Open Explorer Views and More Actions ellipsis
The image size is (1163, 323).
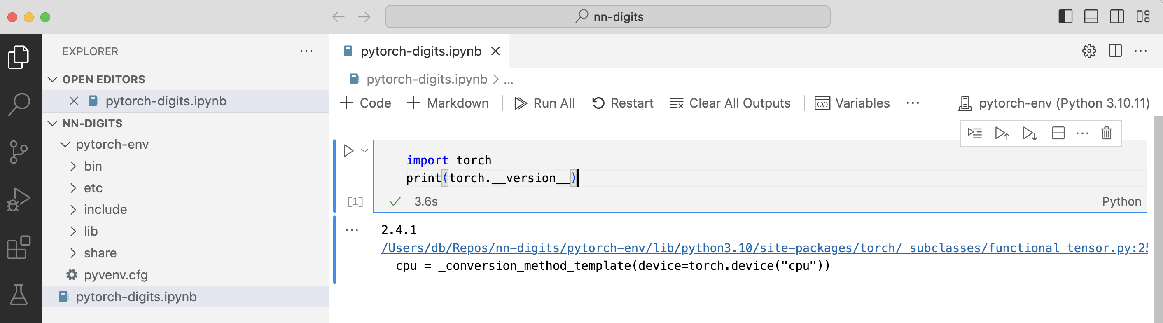click(306, 51)
